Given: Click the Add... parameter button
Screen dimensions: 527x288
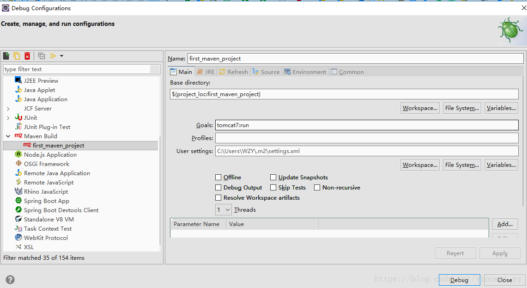Looking at the screenshot, I should pos(505,224).
